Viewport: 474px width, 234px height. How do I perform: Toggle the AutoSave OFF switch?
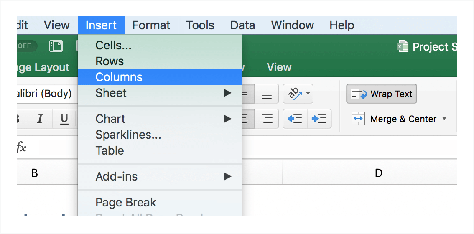click(26, 46)
